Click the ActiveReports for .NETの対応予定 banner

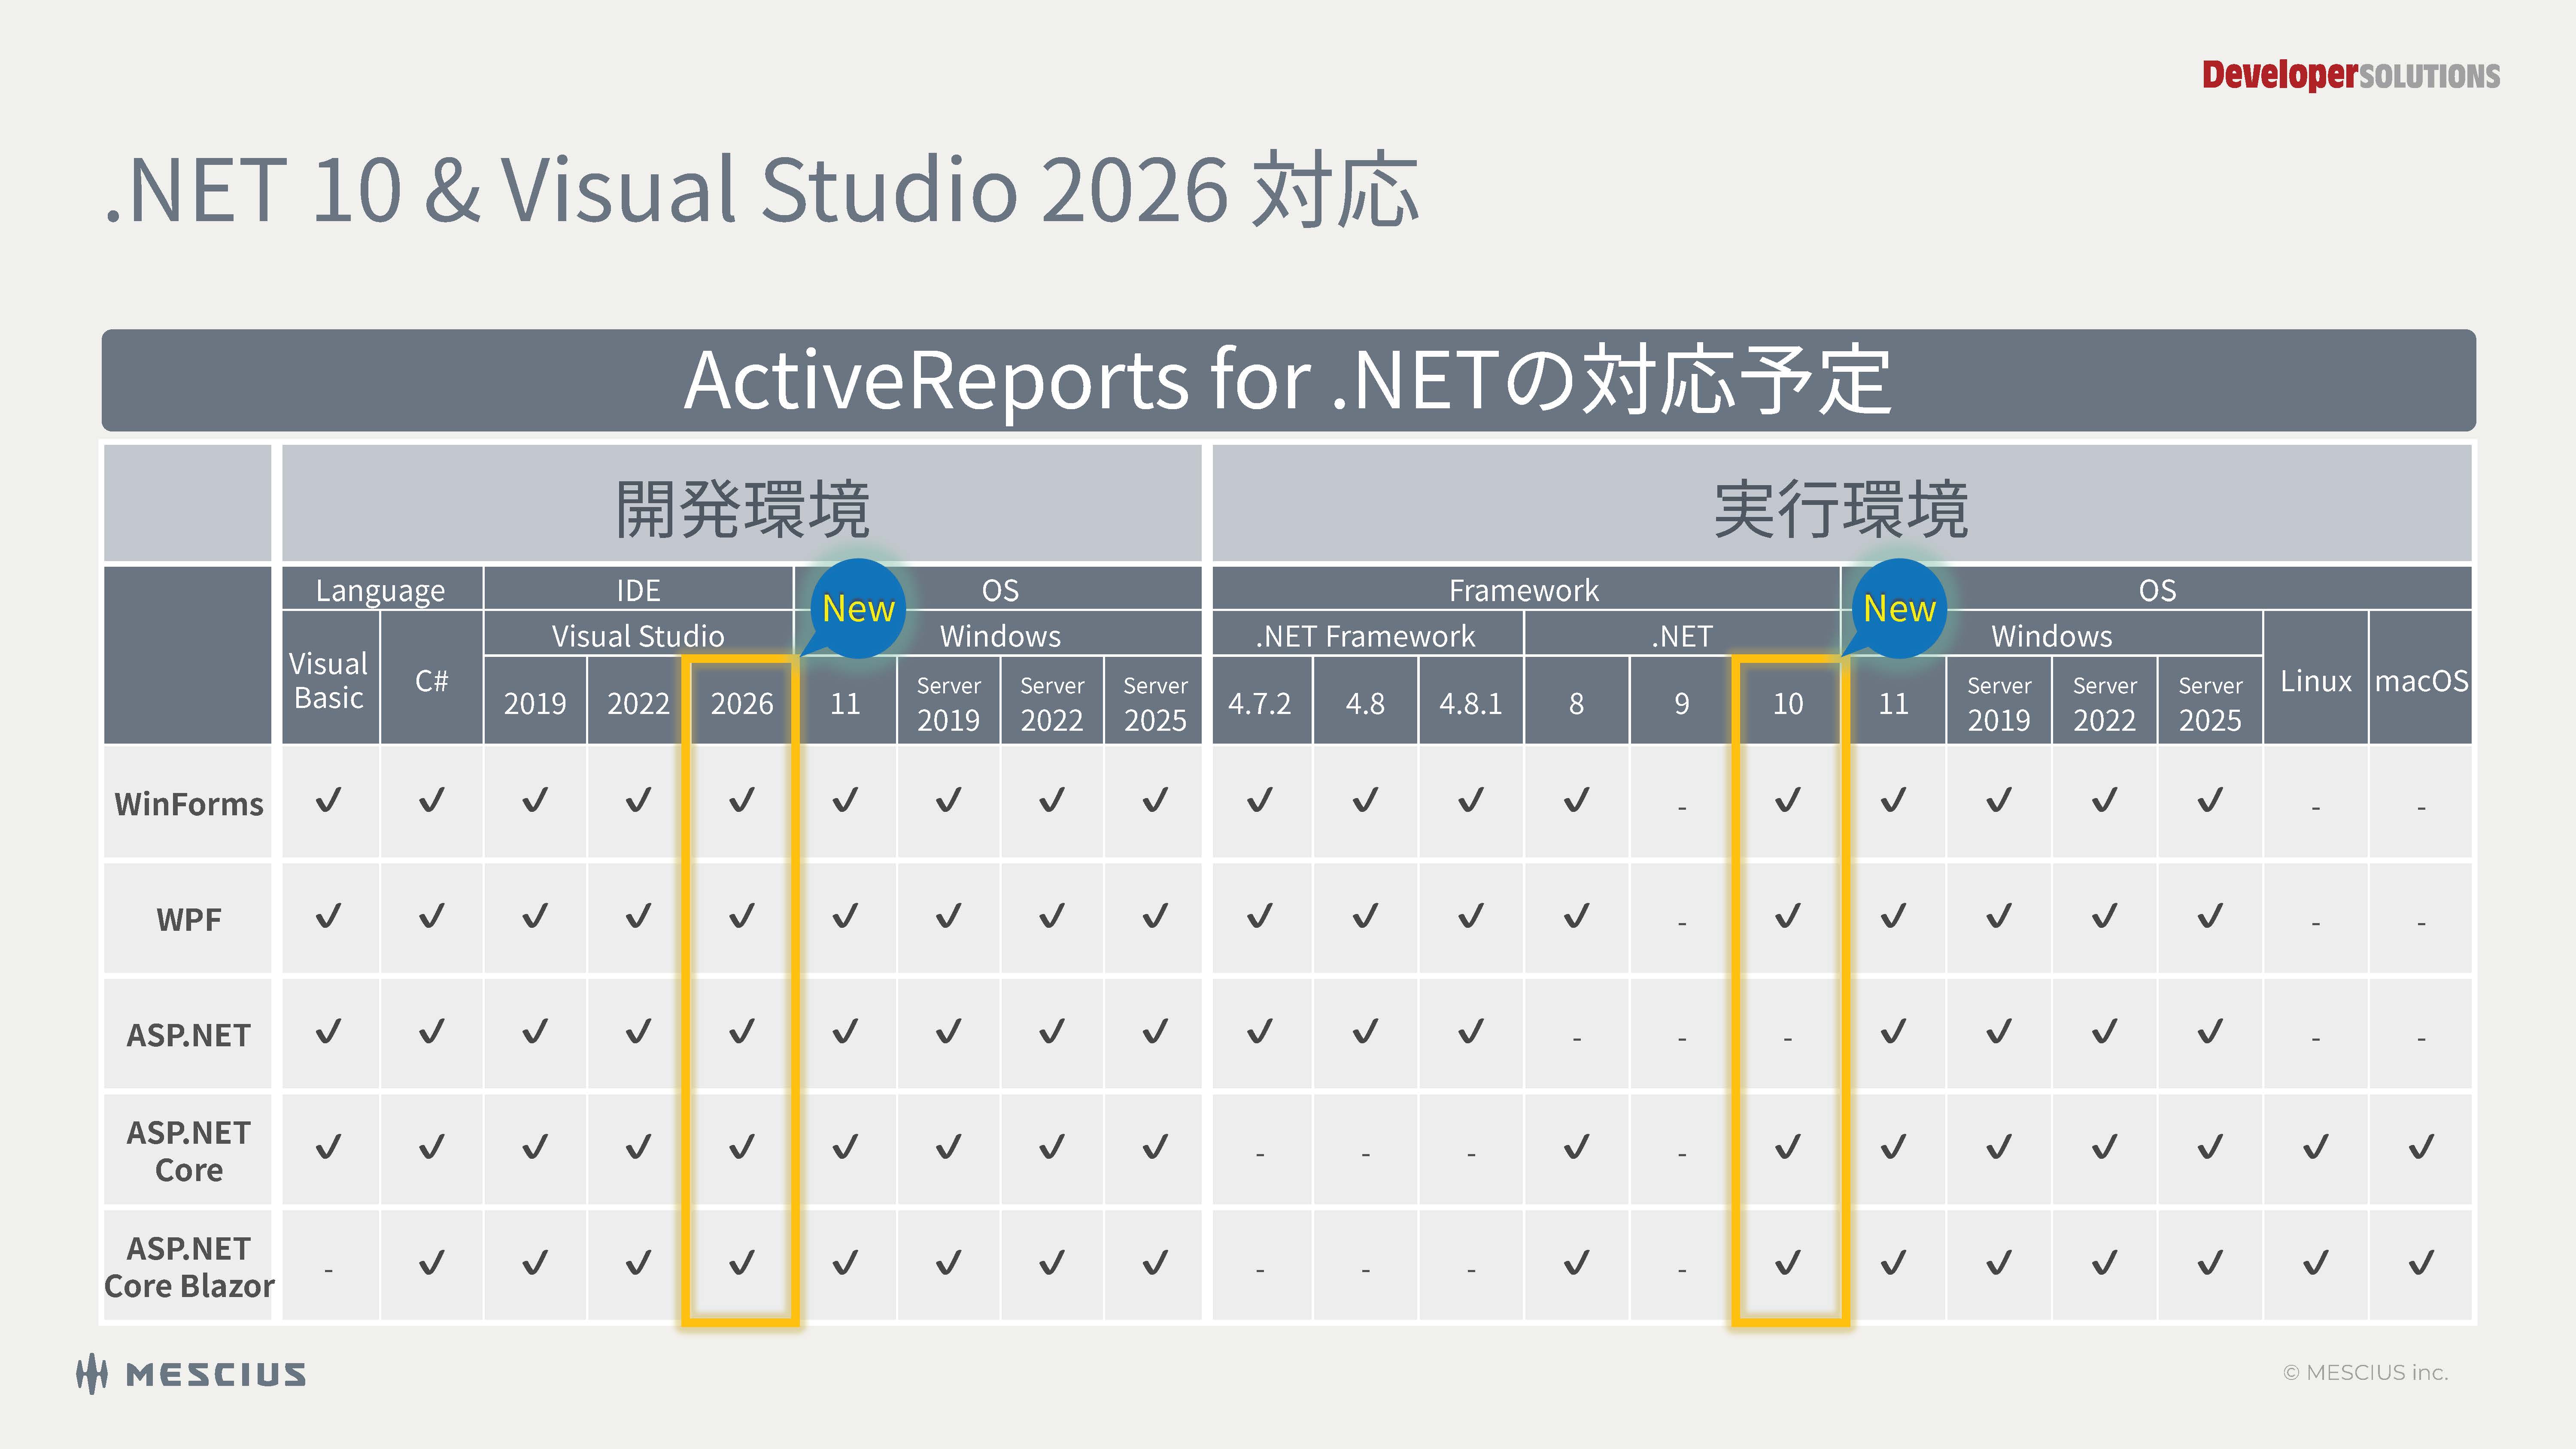click(1287, 381)
